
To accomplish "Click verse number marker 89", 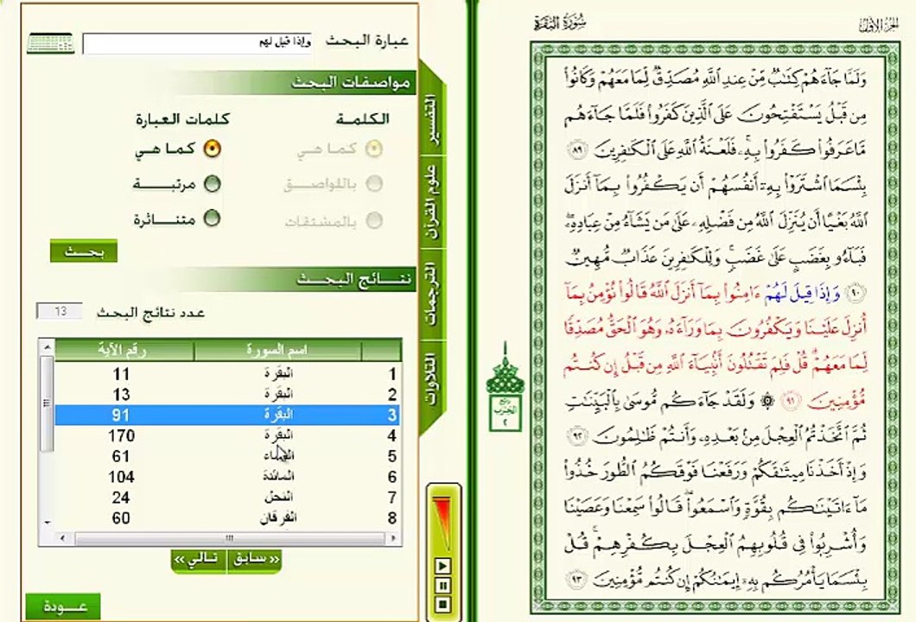I will click(578, 150).
